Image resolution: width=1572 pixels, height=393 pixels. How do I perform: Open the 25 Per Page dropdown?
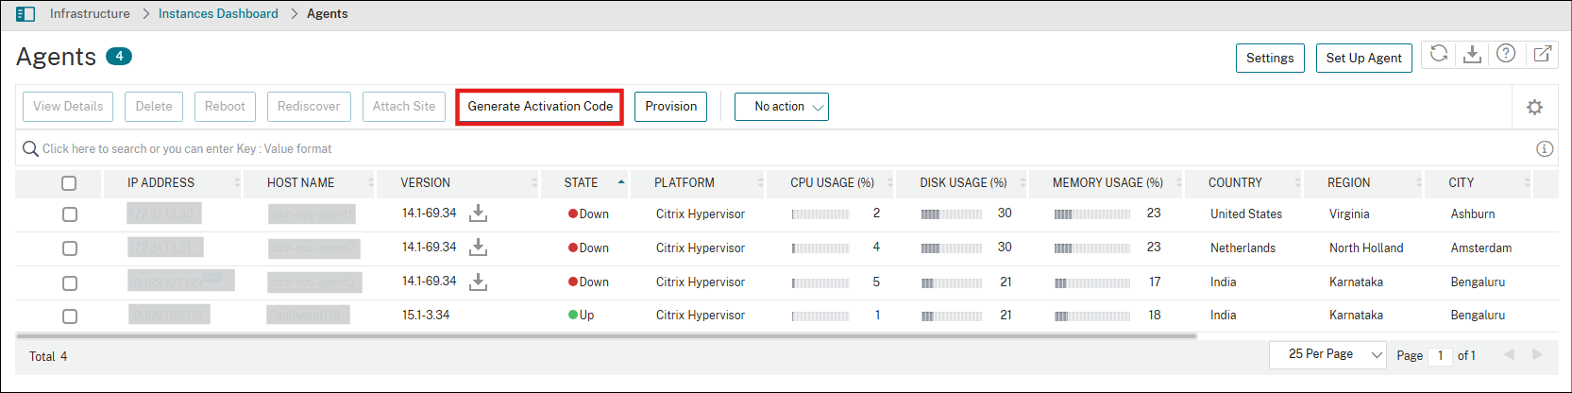click(1327, 354)
